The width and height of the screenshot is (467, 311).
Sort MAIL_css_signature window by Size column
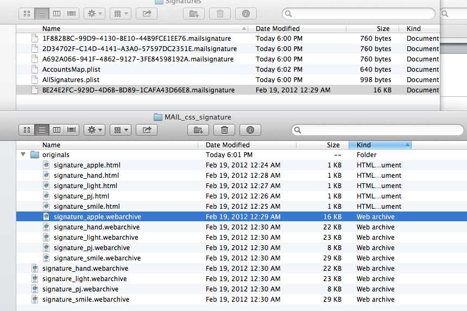coord(323,145)
